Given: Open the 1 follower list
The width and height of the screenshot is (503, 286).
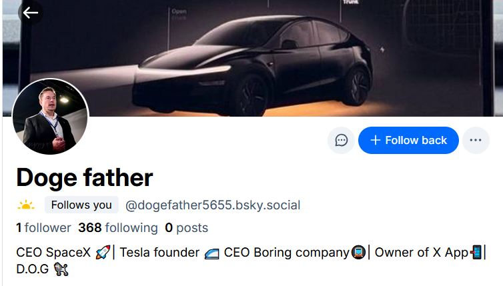Looking at the screenshot, I should pos(43,228).
